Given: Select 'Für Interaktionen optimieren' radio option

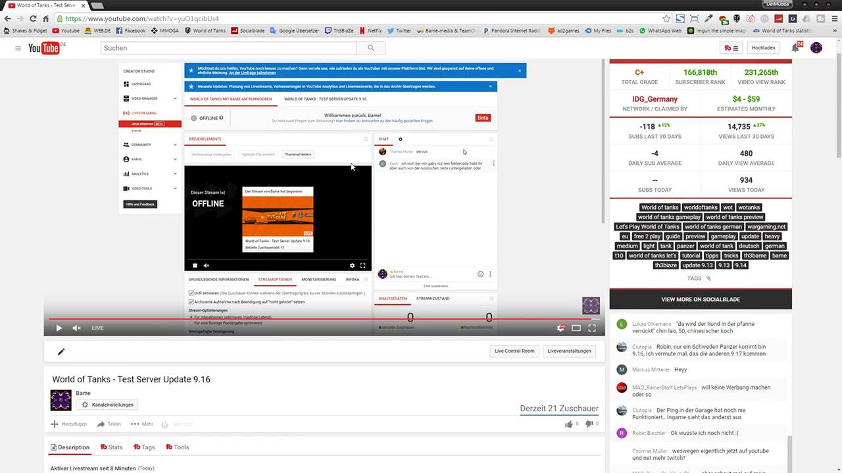Looking at the screenshot, I should (191, 317).
